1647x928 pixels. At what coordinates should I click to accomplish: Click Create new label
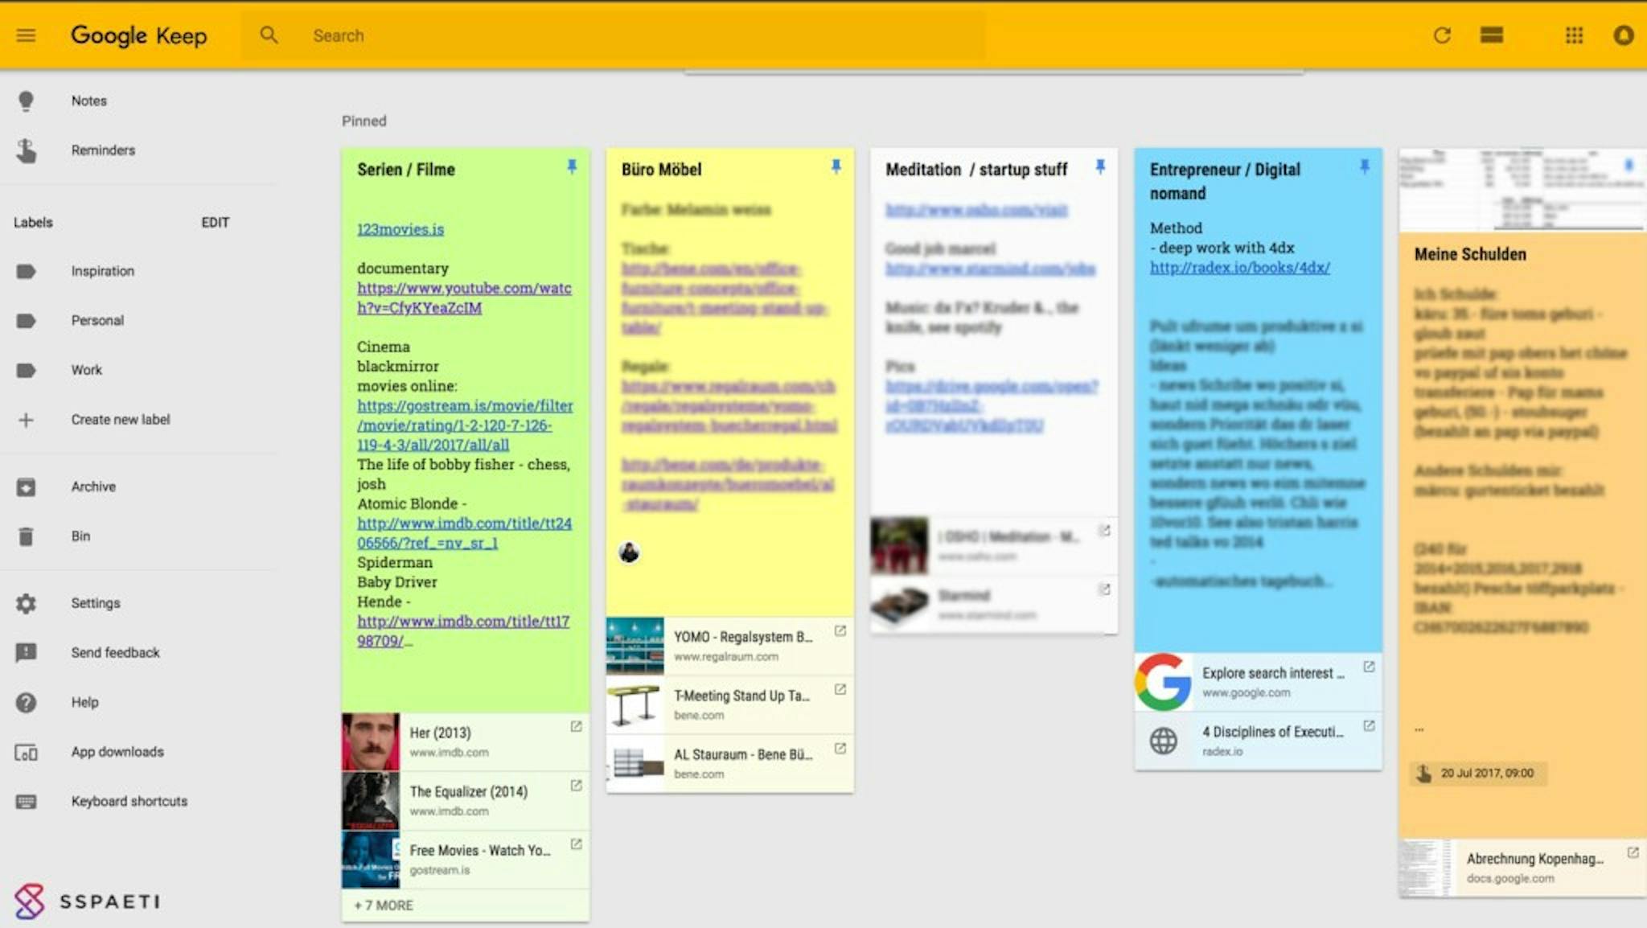pyautogui.click(x=121, y=420)
